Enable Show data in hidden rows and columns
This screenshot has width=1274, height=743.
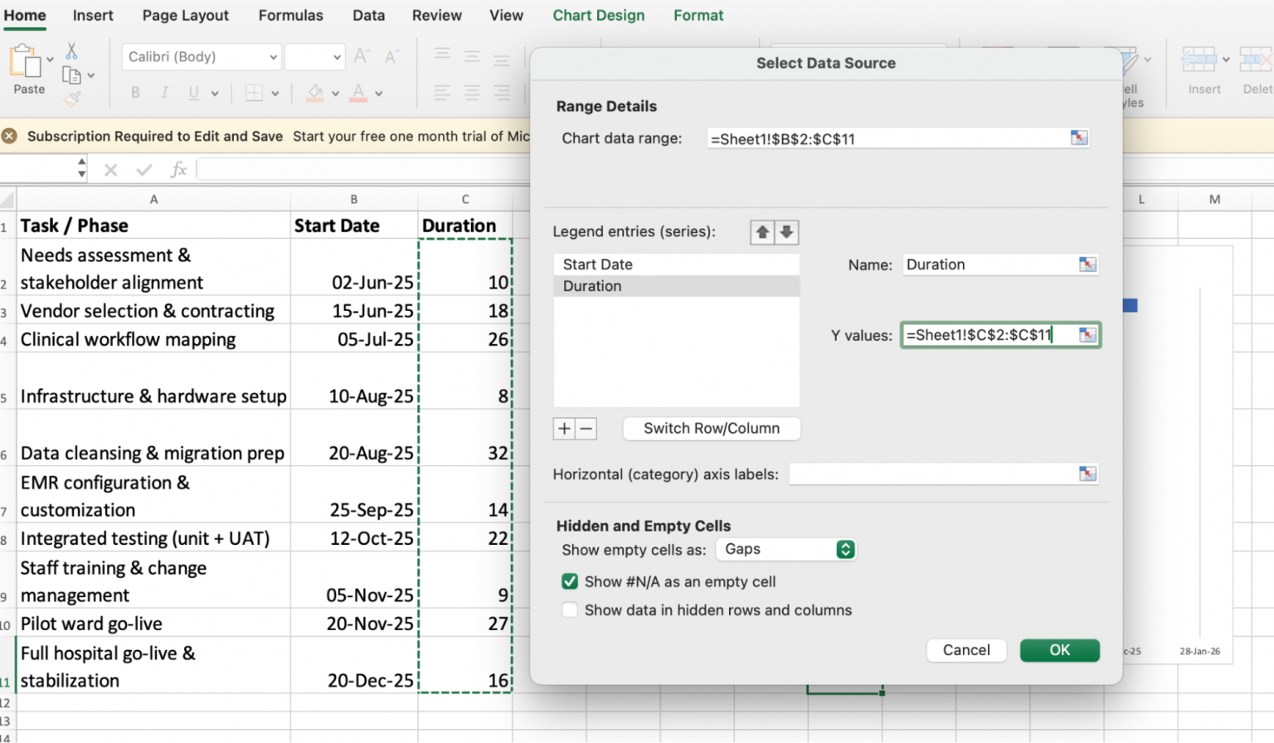[x=570, y=609]
